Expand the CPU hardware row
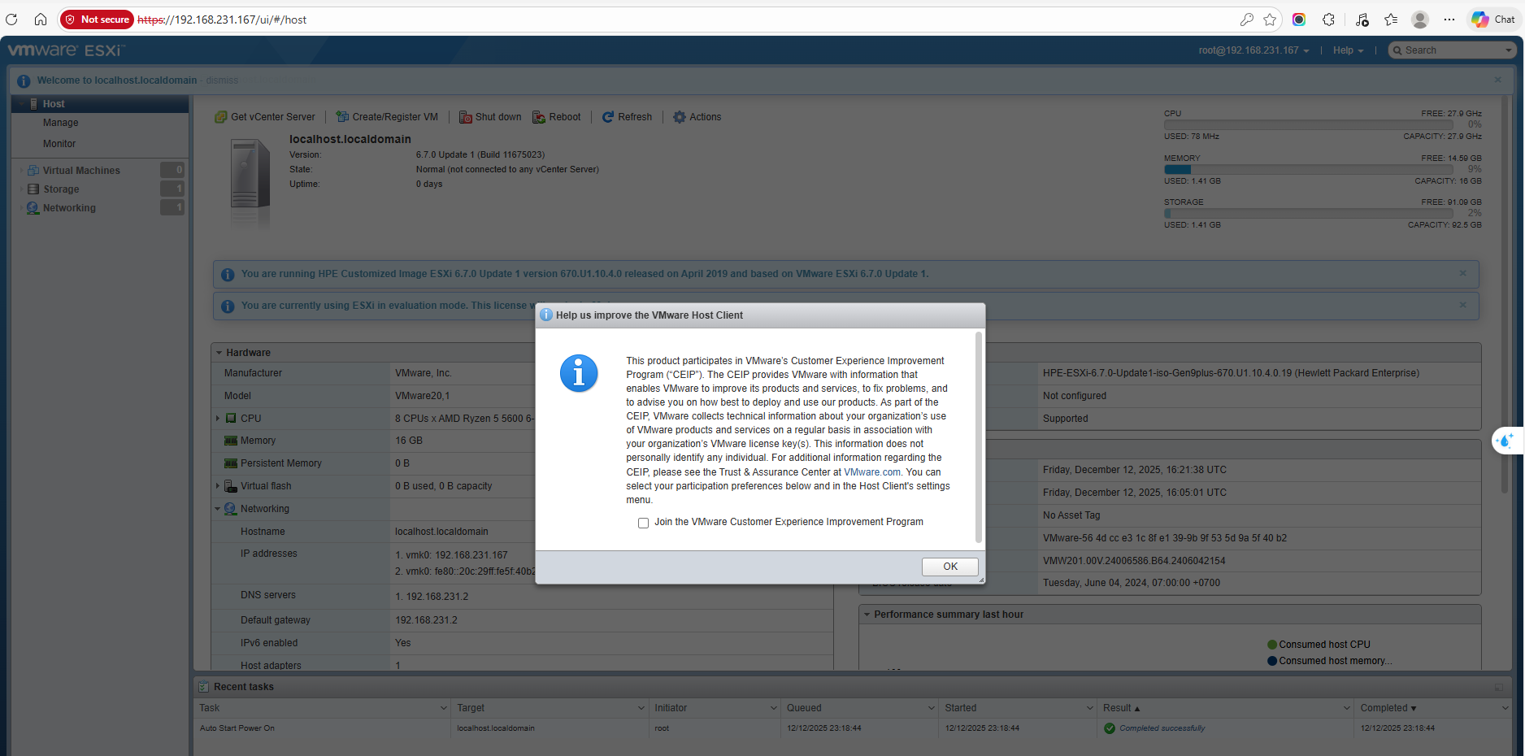 (x=218, y=419)
